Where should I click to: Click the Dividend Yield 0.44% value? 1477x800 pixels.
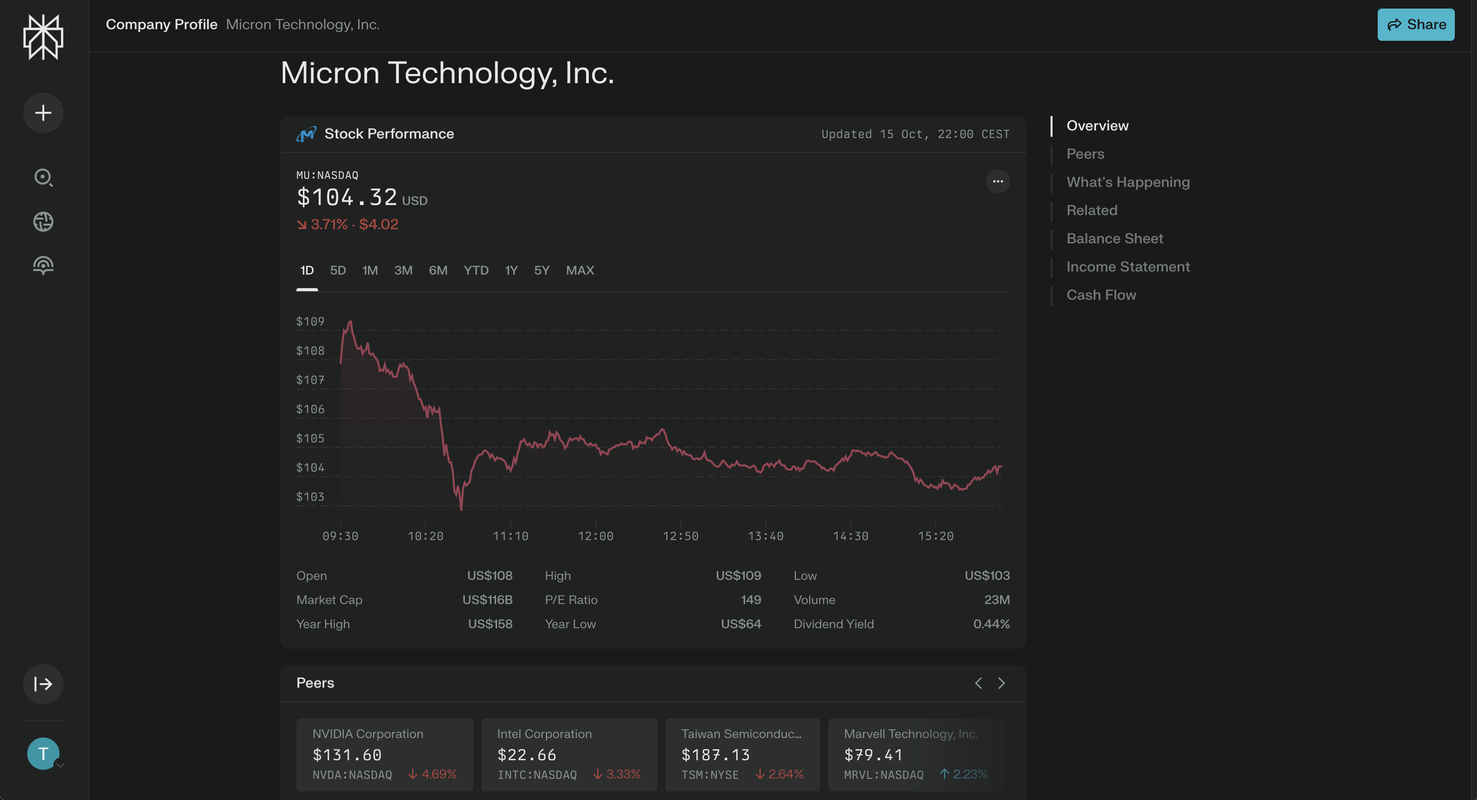pos(992,624)
